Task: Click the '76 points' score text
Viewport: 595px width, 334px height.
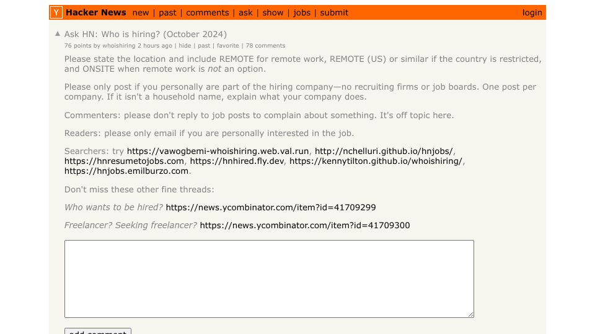Action: point(78,45)
